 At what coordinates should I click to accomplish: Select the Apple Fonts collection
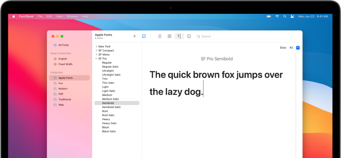[x=69, y=78]
